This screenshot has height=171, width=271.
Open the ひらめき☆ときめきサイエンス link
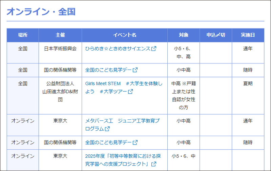121,49
